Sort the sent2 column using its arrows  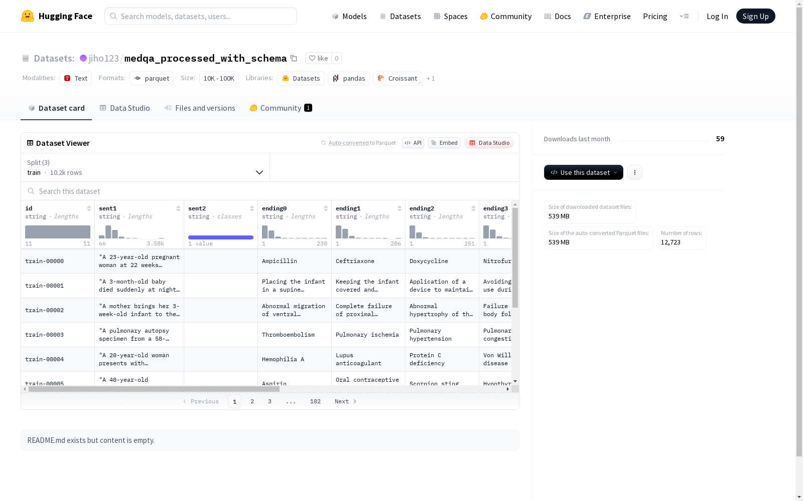click(x=252, y=208)
